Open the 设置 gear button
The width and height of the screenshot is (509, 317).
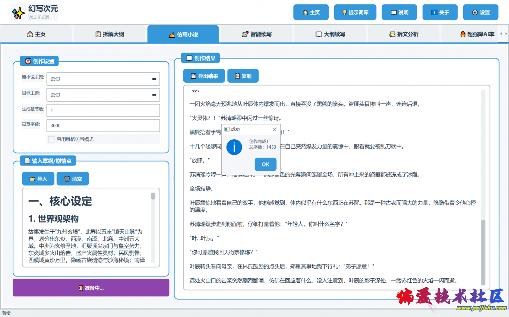480,12
